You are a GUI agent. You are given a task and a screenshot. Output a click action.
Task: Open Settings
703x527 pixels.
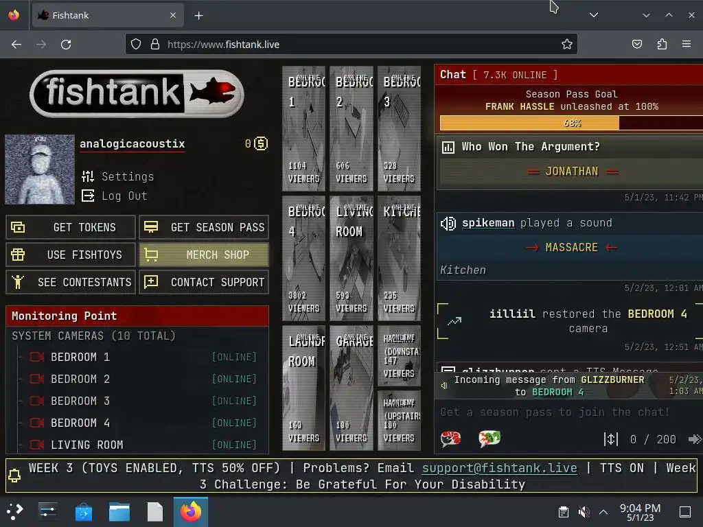118,176
